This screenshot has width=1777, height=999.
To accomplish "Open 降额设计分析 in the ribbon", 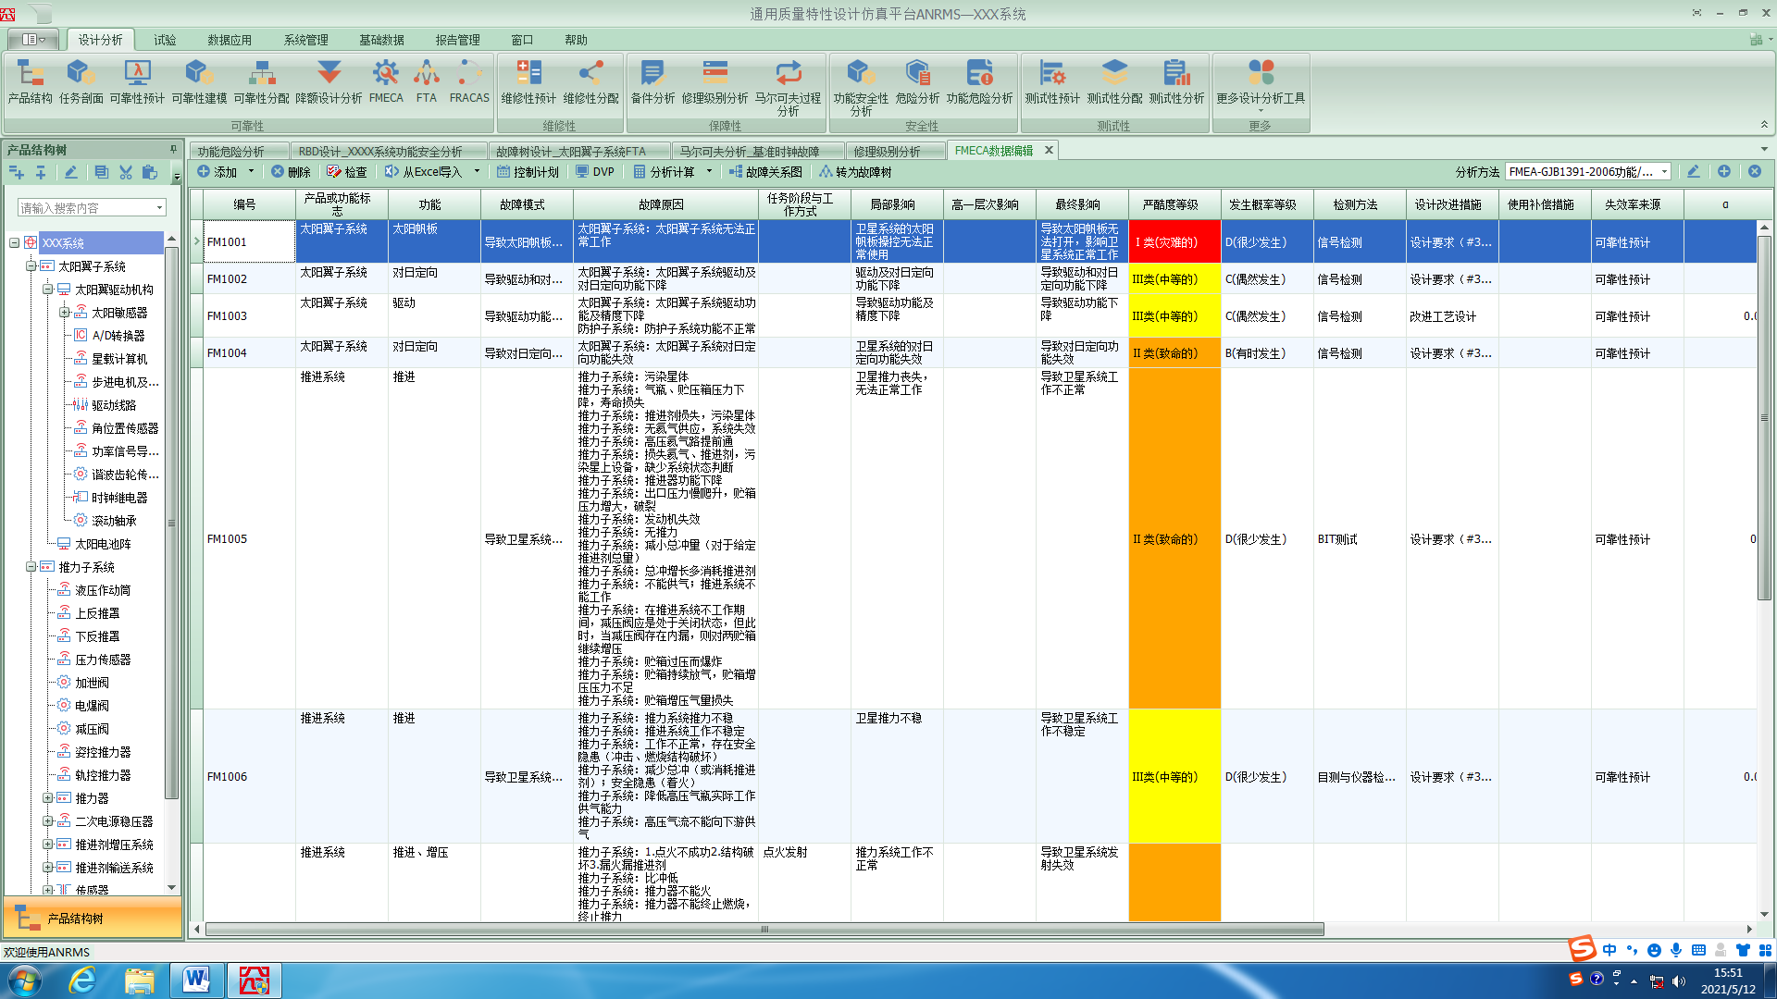I will pos(329,81).
